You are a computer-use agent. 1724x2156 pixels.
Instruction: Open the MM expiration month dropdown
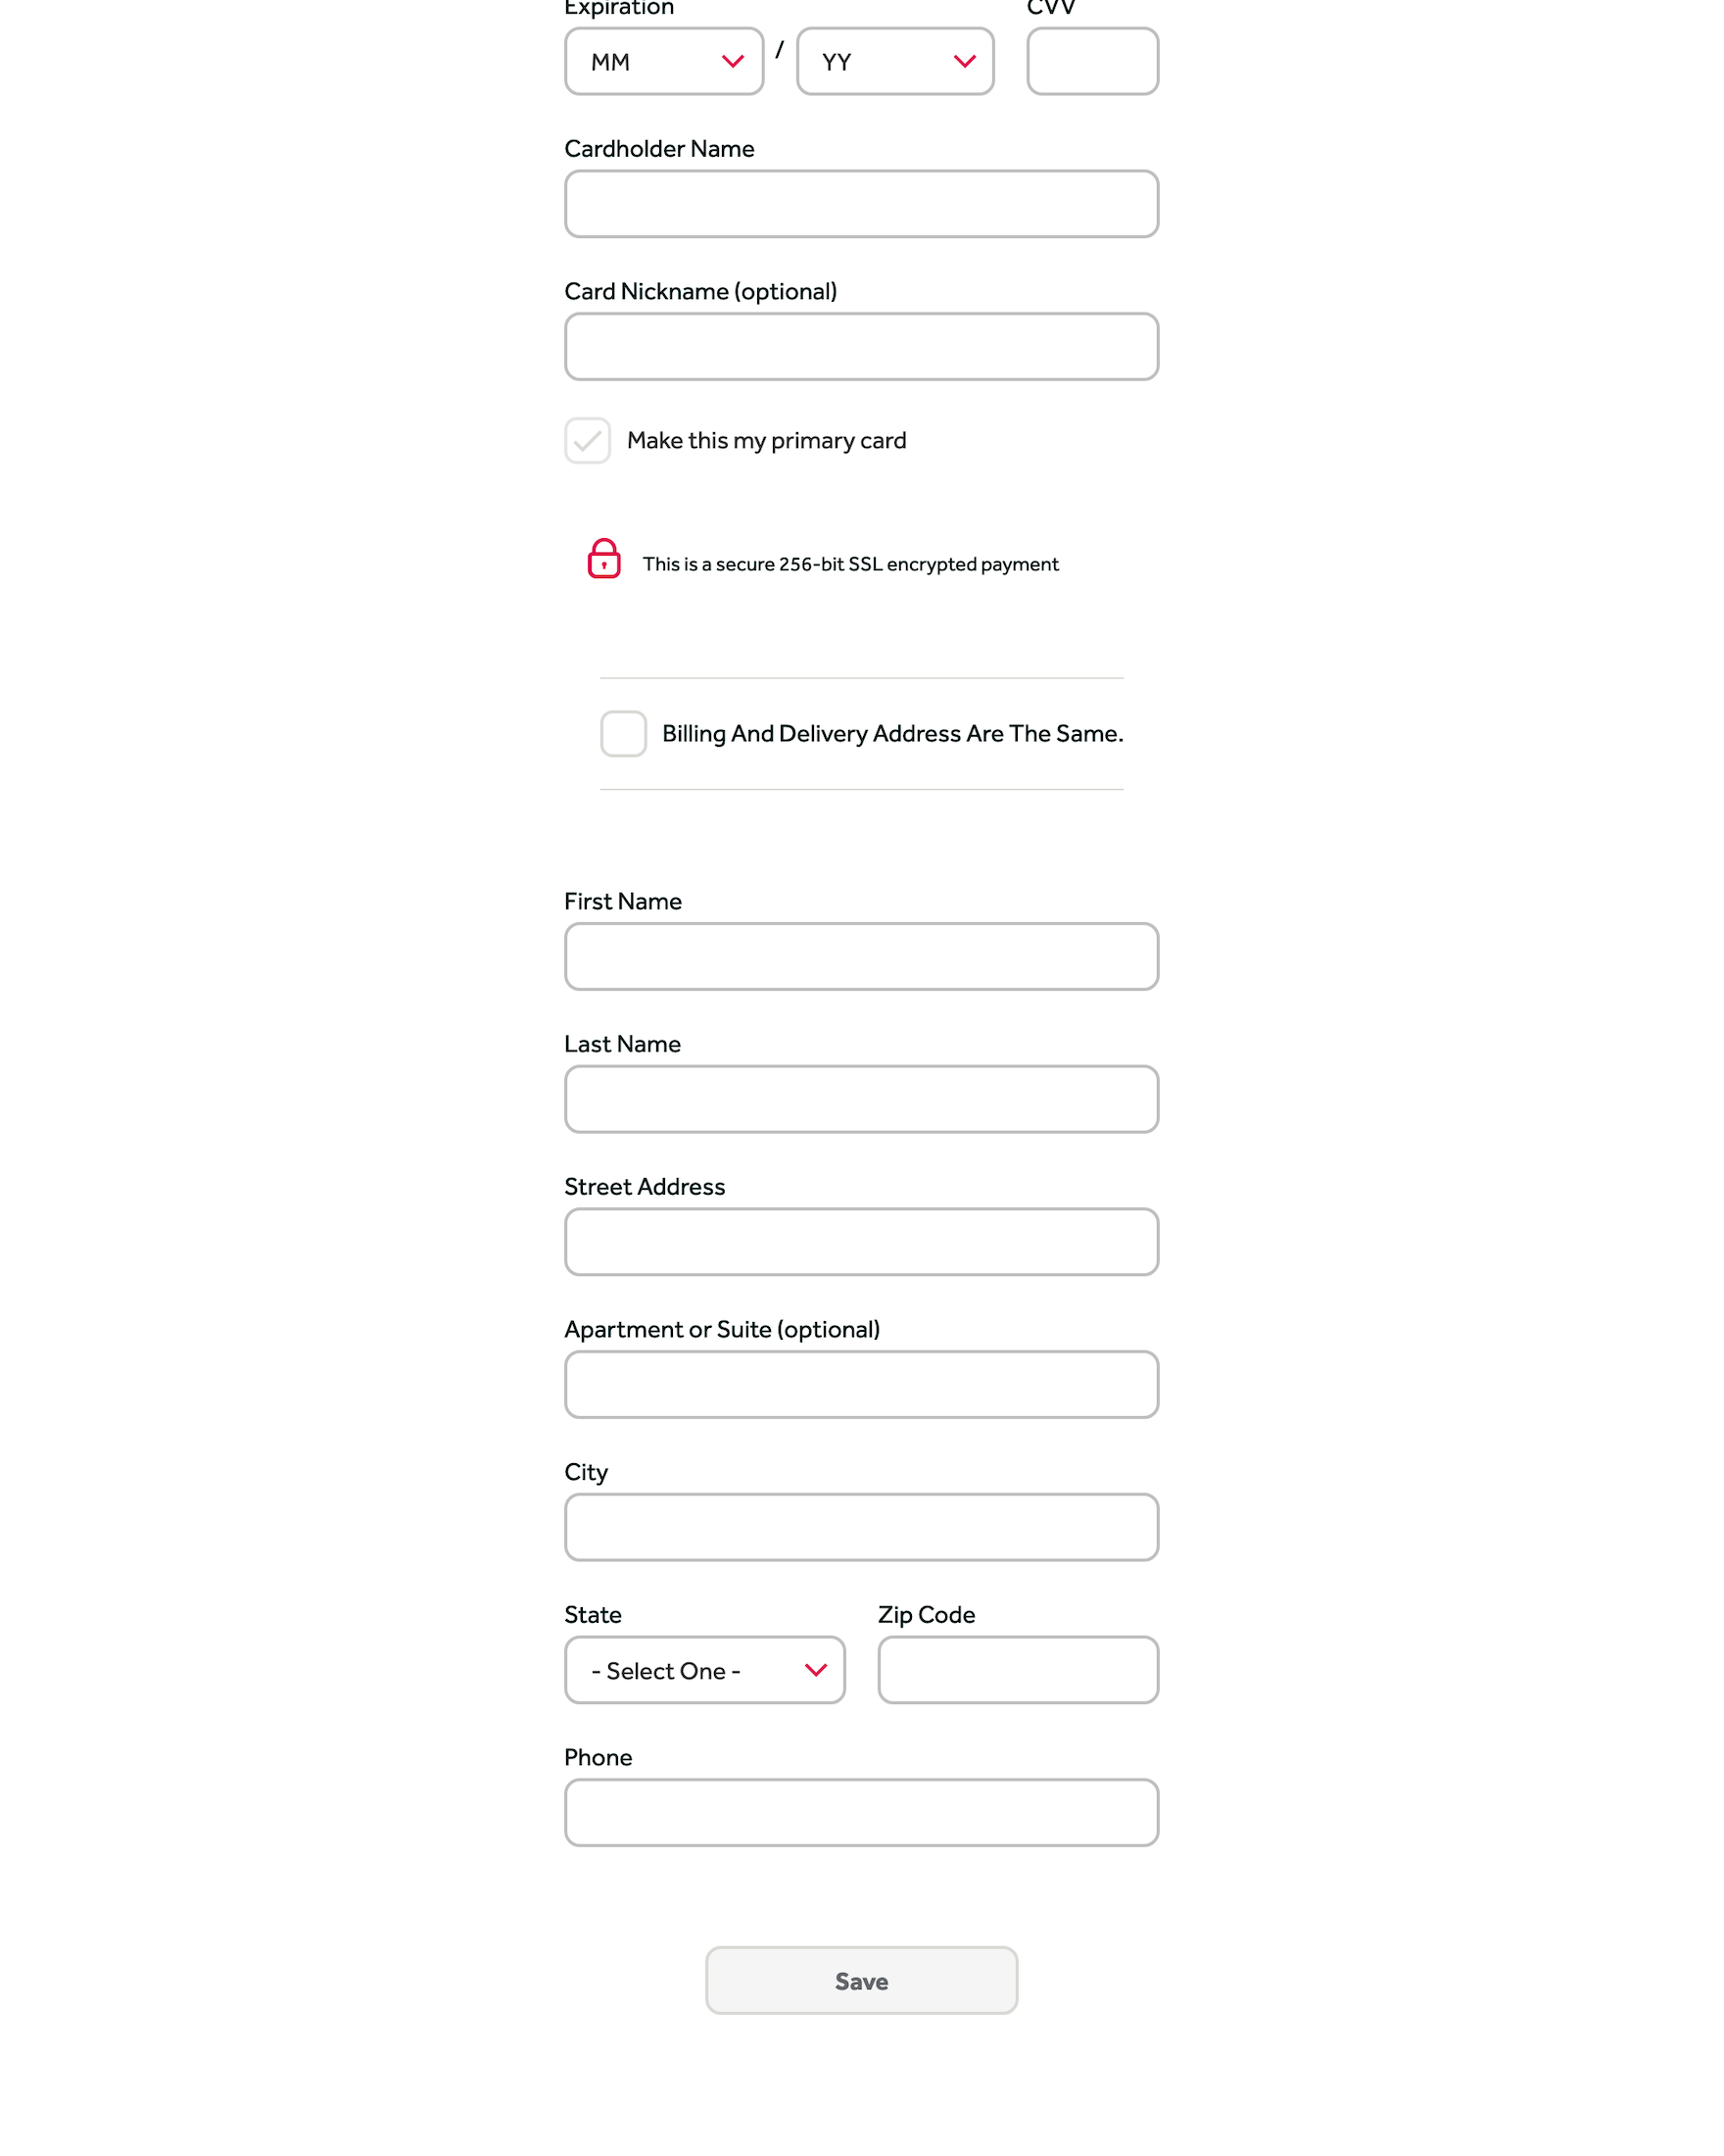pyautogui.click(x=663, y=62)
